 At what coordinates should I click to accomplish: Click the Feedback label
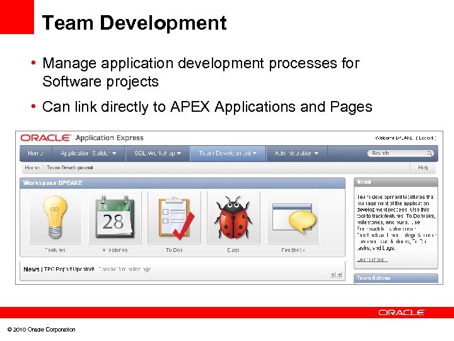[293, 250]
